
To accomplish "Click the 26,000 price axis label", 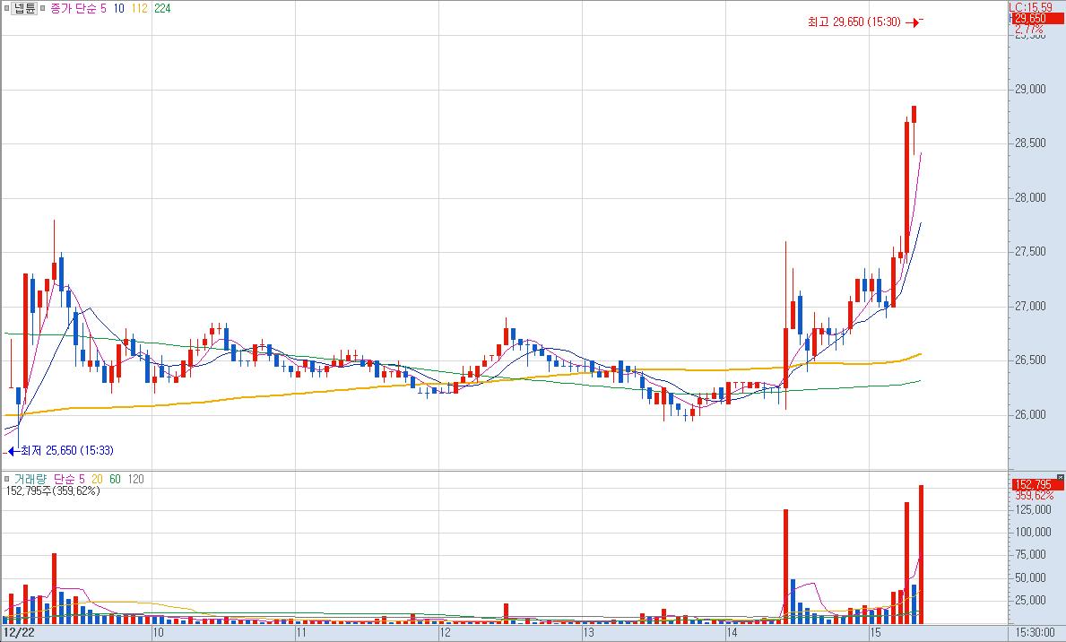I will tap(1030, 414).
